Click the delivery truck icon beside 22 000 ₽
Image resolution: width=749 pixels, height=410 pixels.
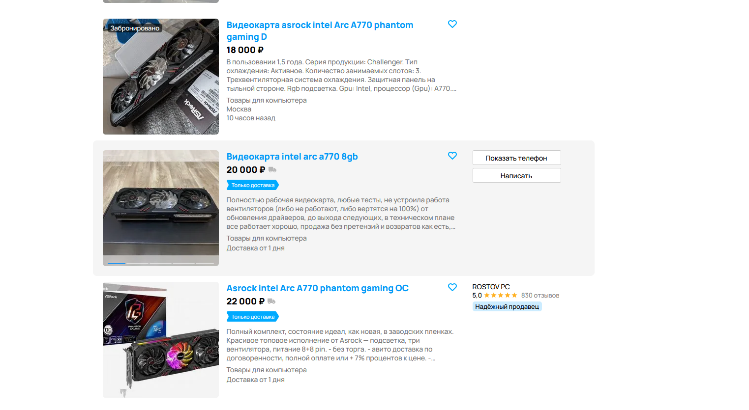(x=271, y=301)
